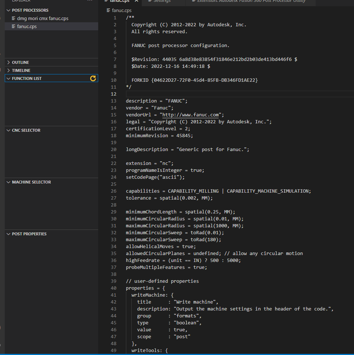Image resolution: width=354 pixels, height=355 pixels.
Task: Click the 'highFeedrate' code line
Action: pyautogui.click(x=184, y=261)
